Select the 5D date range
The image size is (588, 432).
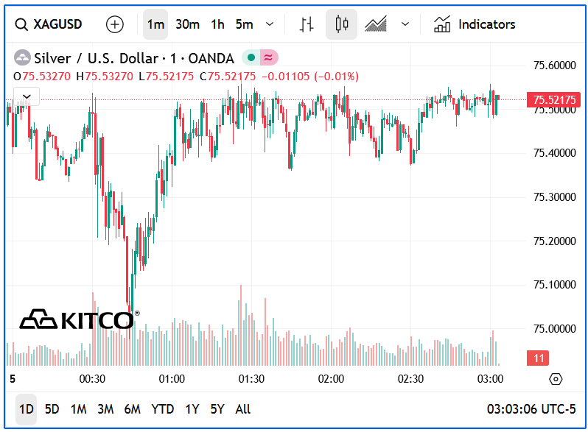coord(52,409)
